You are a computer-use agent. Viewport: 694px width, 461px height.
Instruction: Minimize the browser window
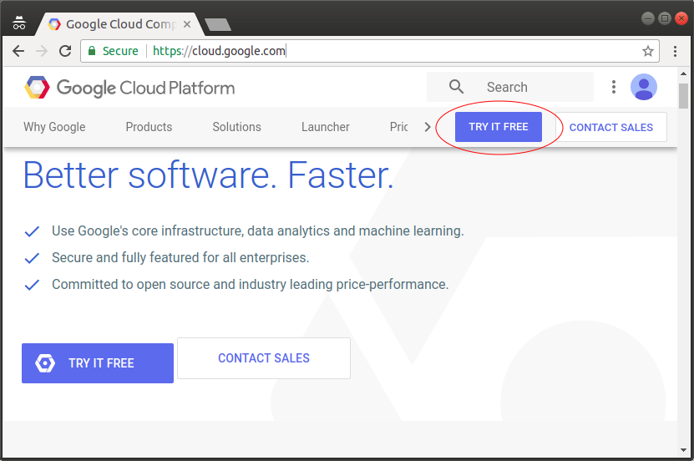648,18
